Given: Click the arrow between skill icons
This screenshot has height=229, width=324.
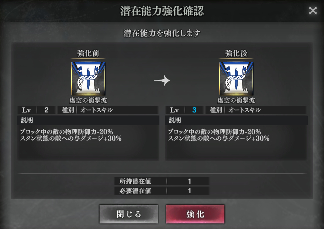Looking at the screenshot, I should click(x=162, y=80).
